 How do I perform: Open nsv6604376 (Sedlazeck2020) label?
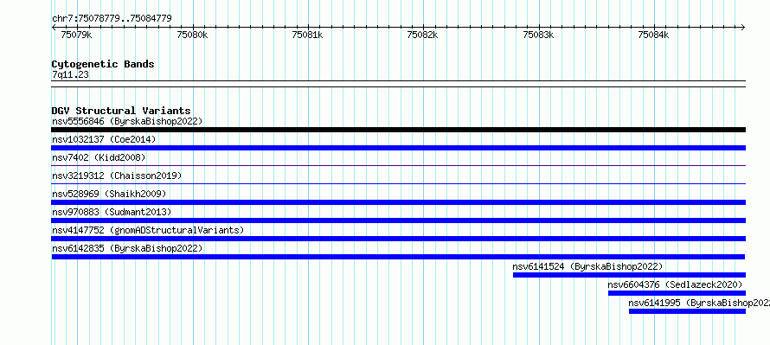coord(675,284)
